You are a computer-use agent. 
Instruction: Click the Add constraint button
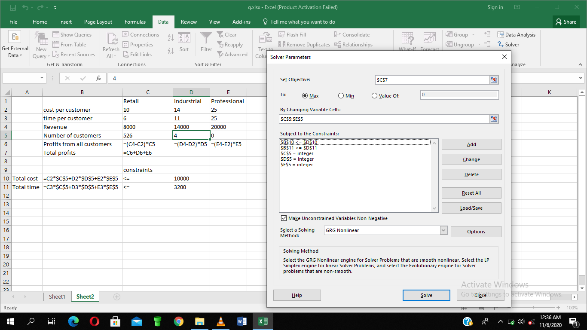471,145
